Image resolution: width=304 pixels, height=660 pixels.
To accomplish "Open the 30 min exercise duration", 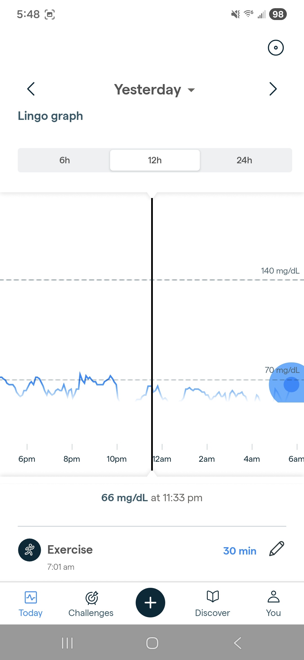I will tap(240, 551).
